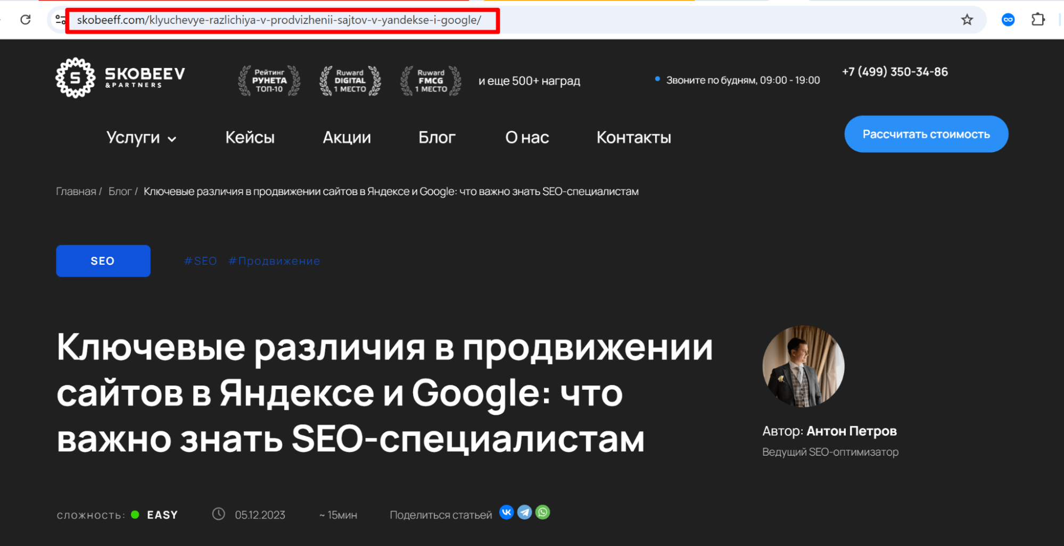Click the working hours text 09:00 - 19:00
The image size is (1064, 546).
point(790,80)
